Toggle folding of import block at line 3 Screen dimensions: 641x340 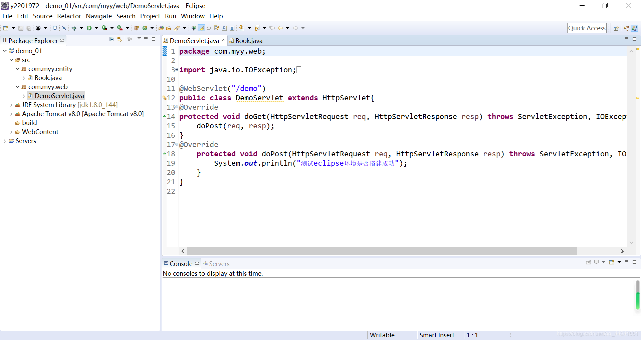click(x=177, y=70)
